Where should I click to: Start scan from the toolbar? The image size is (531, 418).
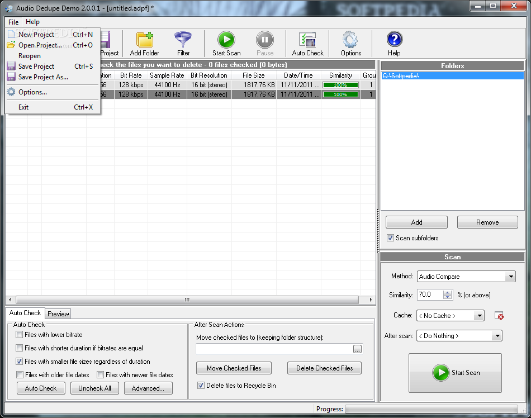tap(226, 44)
